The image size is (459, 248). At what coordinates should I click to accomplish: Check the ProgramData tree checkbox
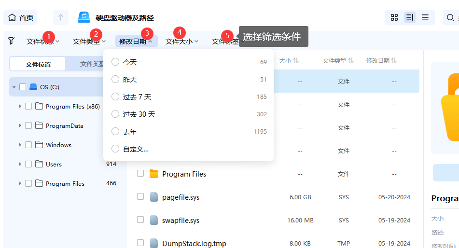(28, 125)
